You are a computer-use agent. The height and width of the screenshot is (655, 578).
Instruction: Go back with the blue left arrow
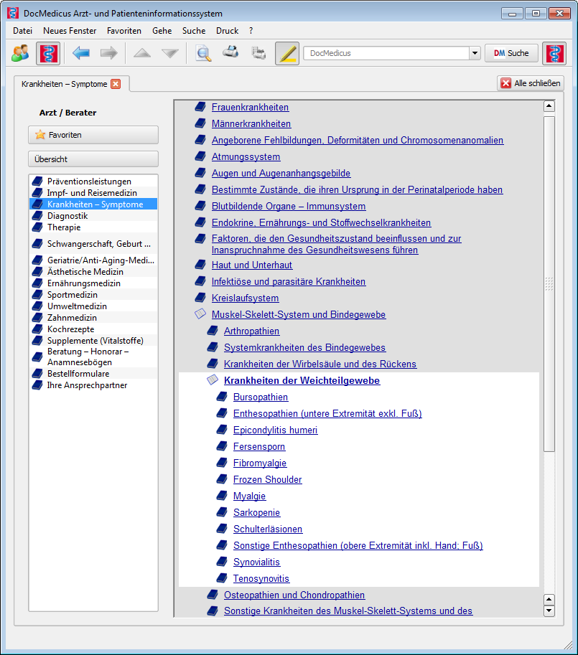point(81,53)
